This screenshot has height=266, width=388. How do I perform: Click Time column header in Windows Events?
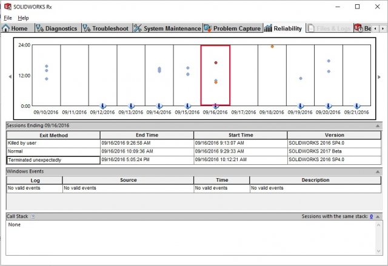[222, 180]
